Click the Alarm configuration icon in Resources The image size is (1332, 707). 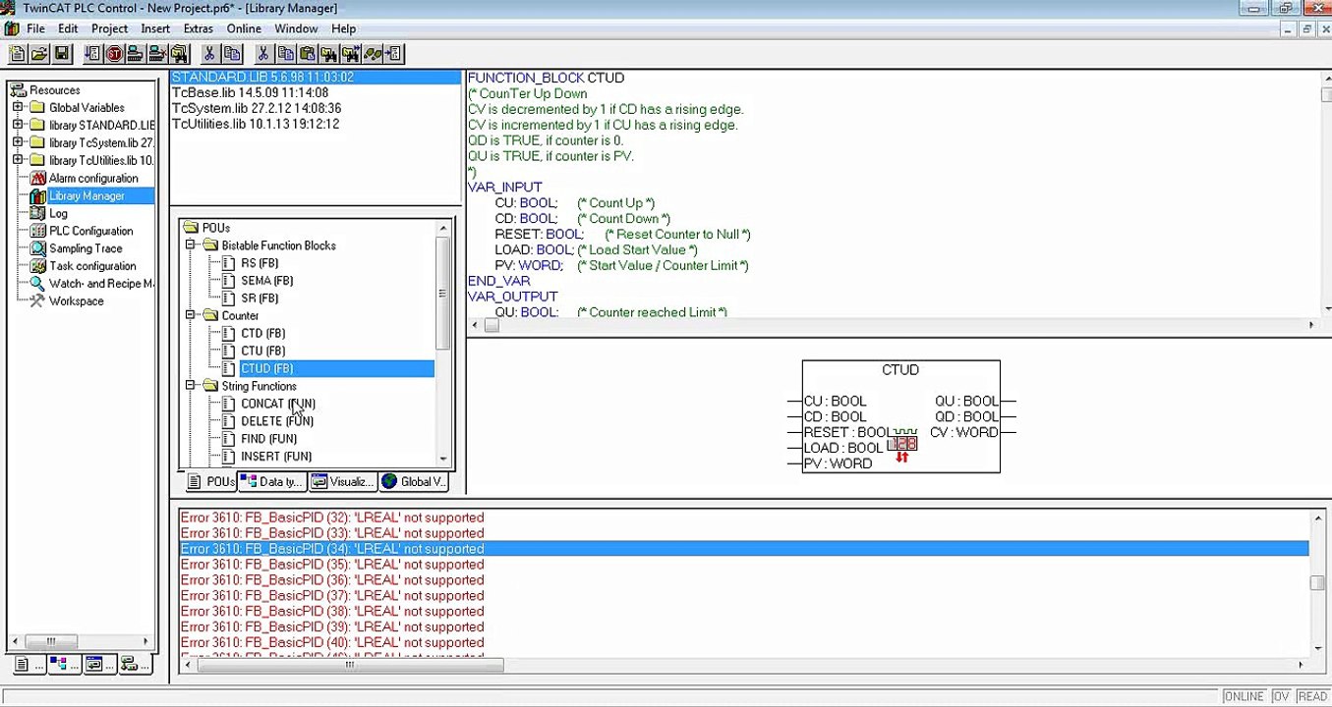pos(38,178)
